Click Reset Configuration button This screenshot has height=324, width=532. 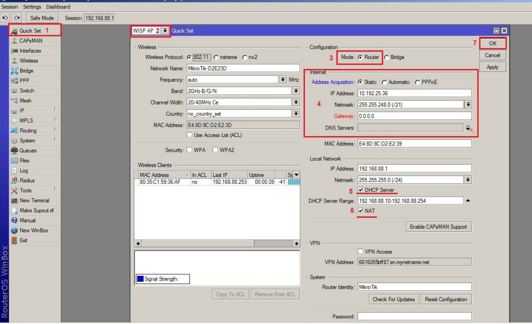pyautogui.click(x=446, y=299)
